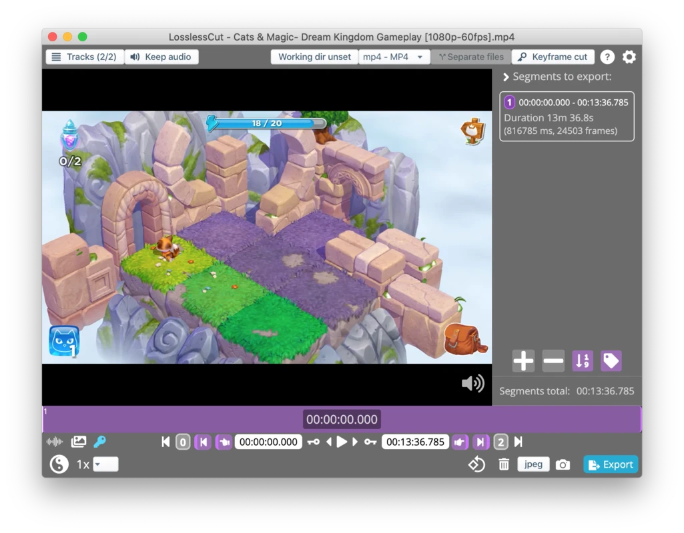
Task: Set cut start at the current position
Action: tap(224, 442)
